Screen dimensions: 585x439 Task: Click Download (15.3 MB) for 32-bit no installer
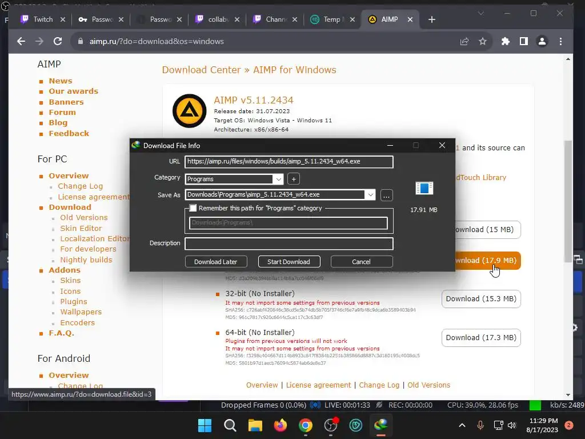pyautogui.click(x=481, y=299)
